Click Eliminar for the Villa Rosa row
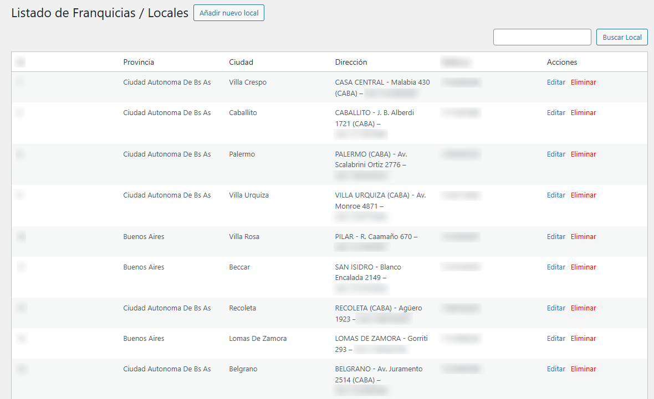 tap(583, 237)
